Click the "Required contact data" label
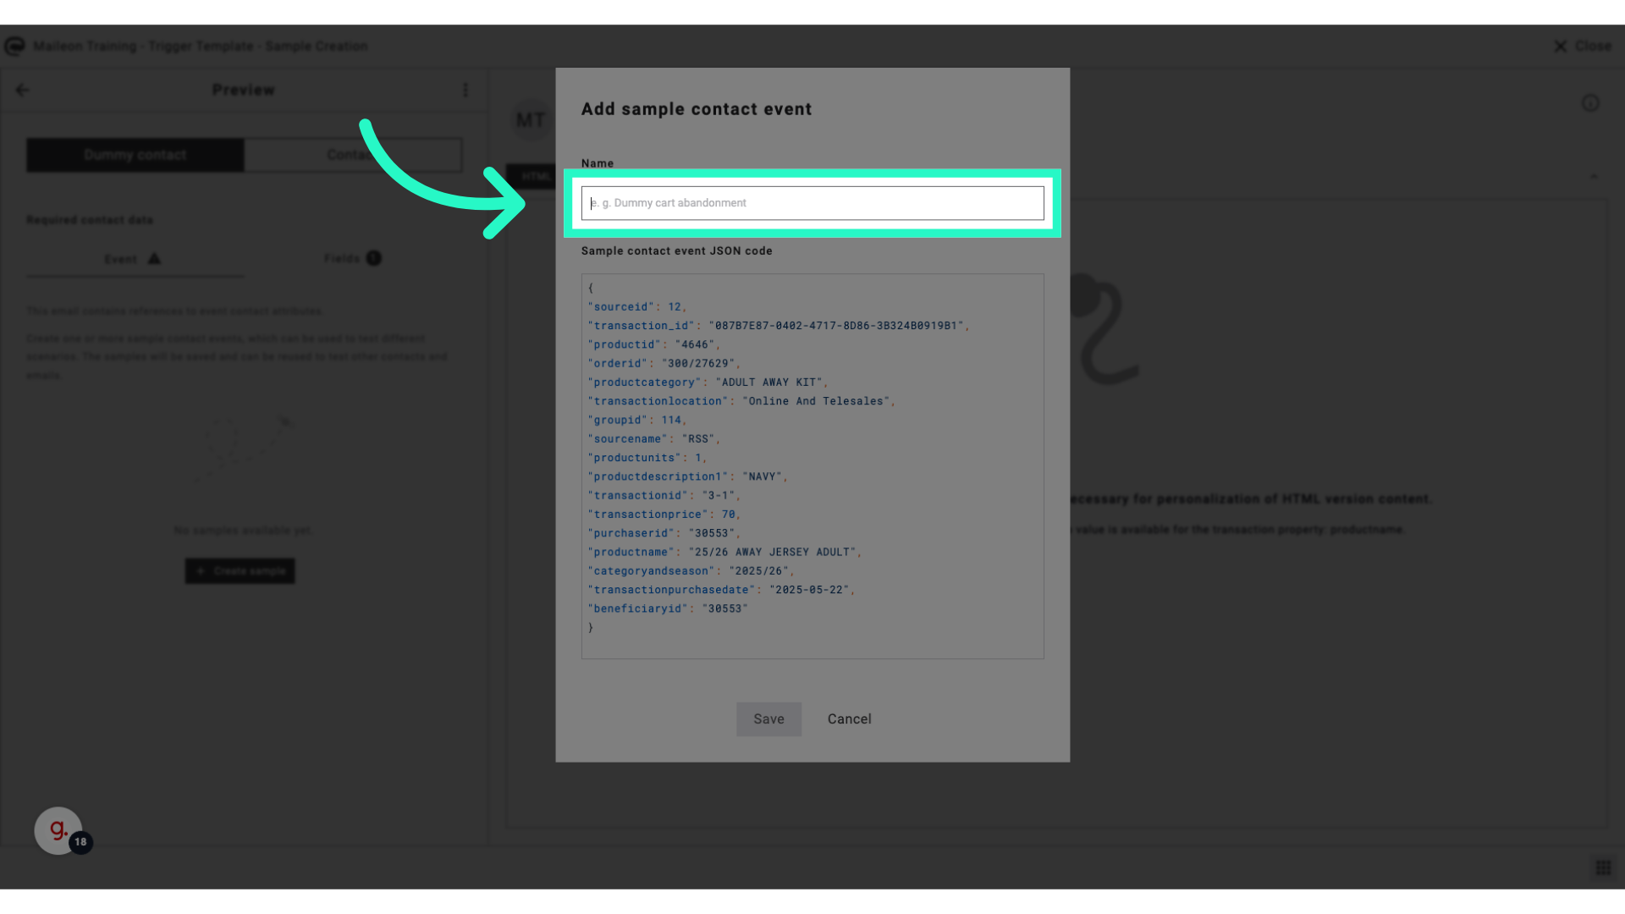 coord(90,220)
